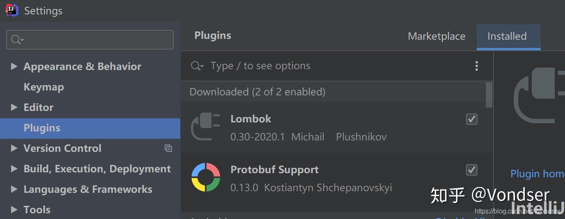Expand the Languages & Frameworks node
The width and height of the screenshot is (565, 219).
click(14, 189)
